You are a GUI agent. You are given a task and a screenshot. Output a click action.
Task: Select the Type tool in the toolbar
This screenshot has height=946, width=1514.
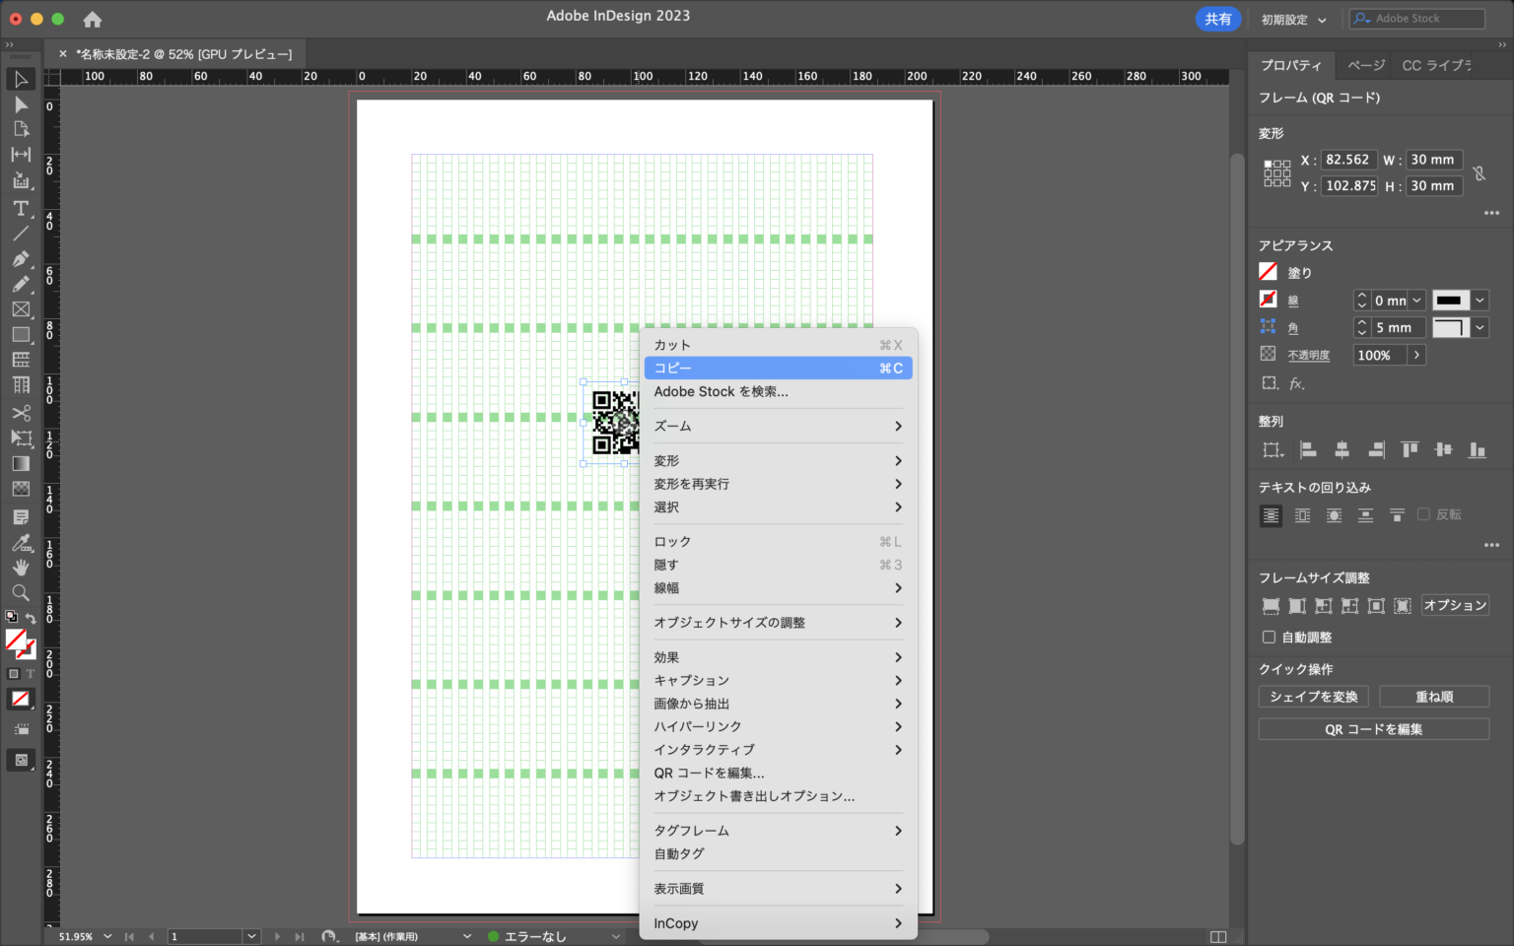click(21, 208)
